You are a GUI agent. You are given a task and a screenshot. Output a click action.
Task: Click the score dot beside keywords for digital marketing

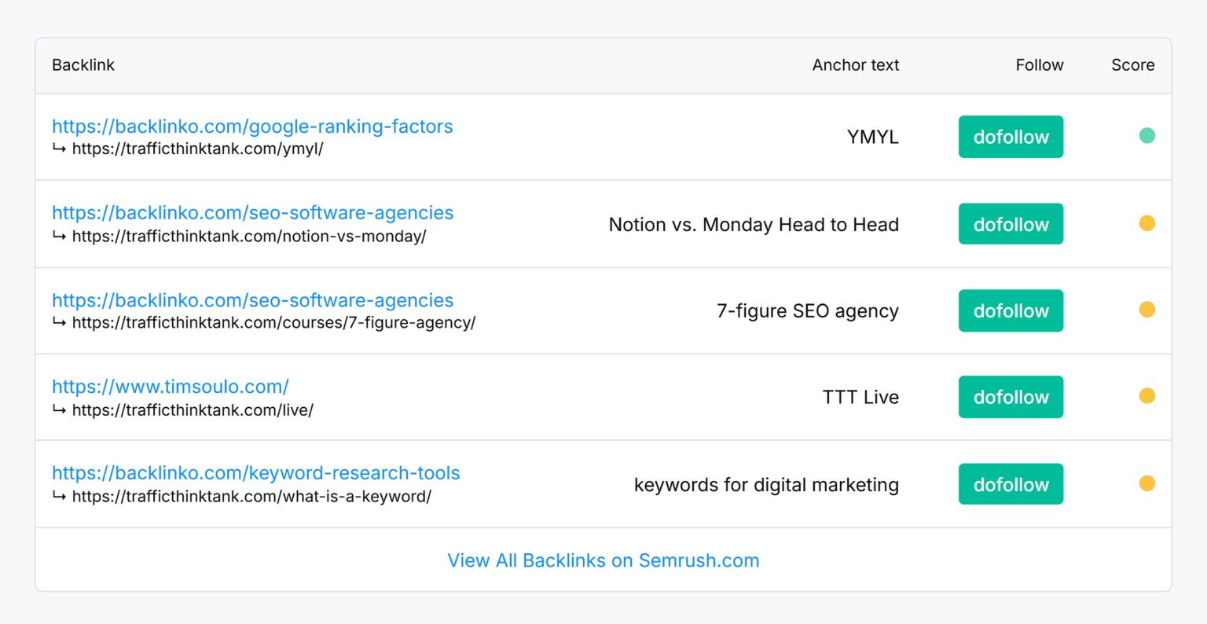click(1147, 483)
